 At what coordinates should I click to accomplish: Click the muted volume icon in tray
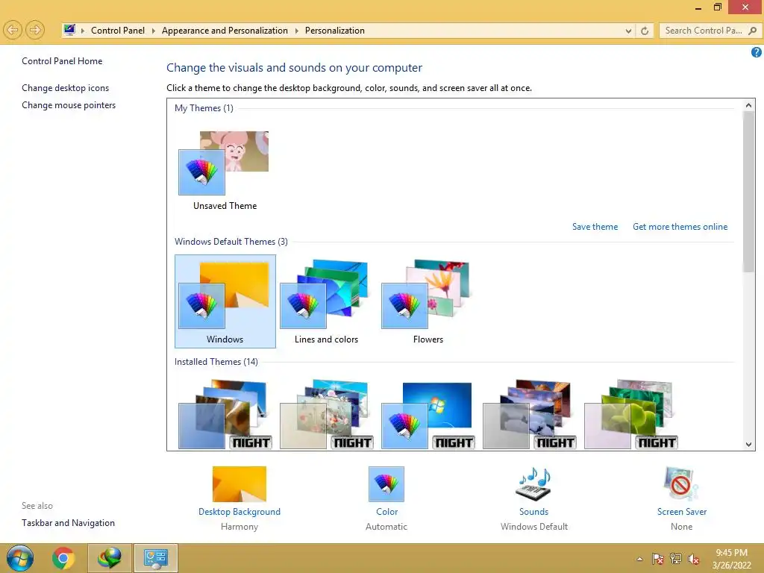click(x=694, y=559)
